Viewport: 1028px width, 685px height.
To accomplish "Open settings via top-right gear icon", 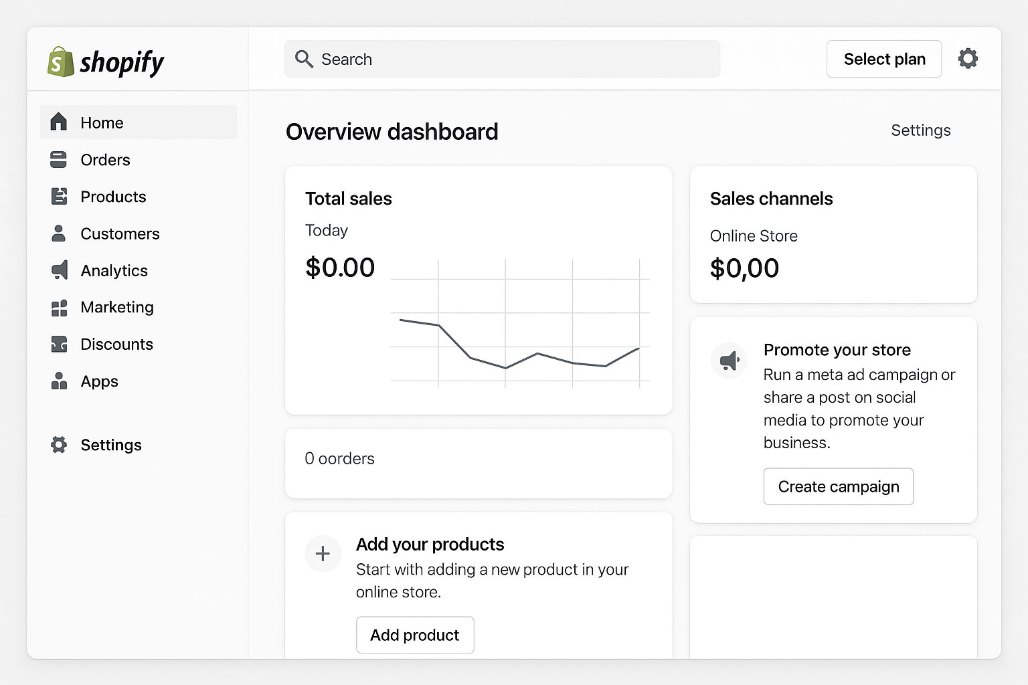I will [968, 59].
